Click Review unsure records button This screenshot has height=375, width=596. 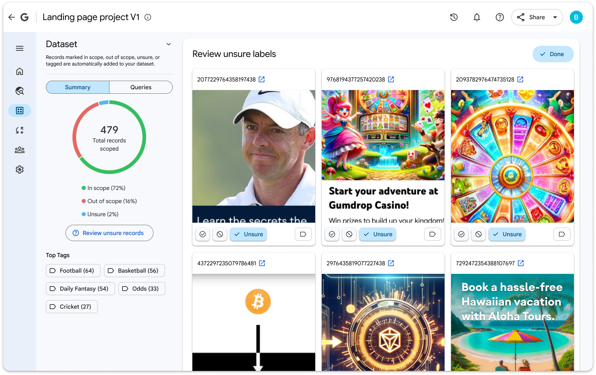(109, 233)
